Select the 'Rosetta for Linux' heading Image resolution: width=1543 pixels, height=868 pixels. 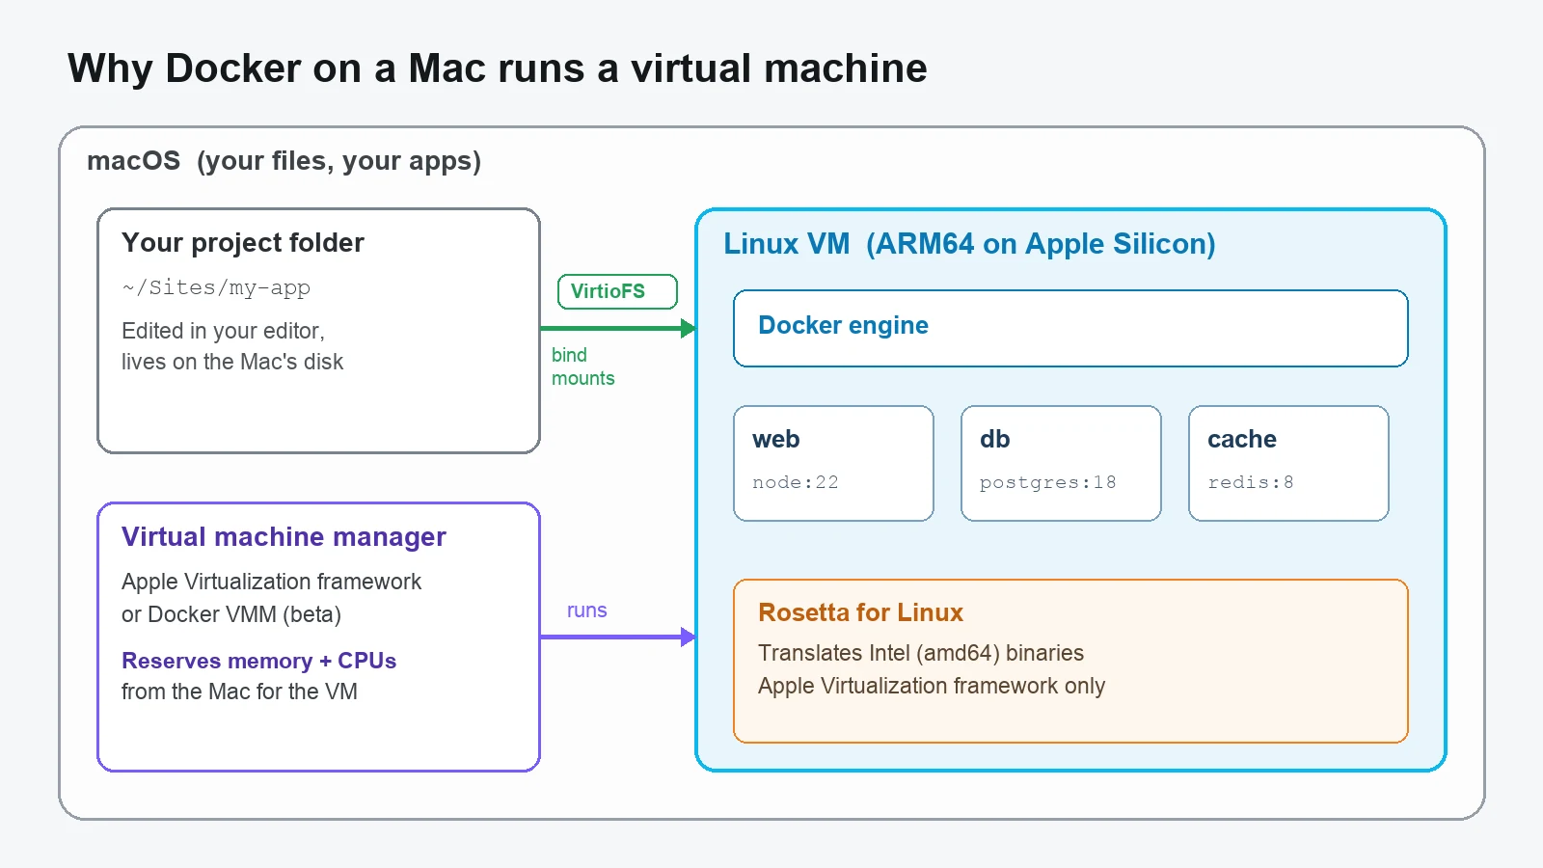pyautogui.click(x=860, y=612)
